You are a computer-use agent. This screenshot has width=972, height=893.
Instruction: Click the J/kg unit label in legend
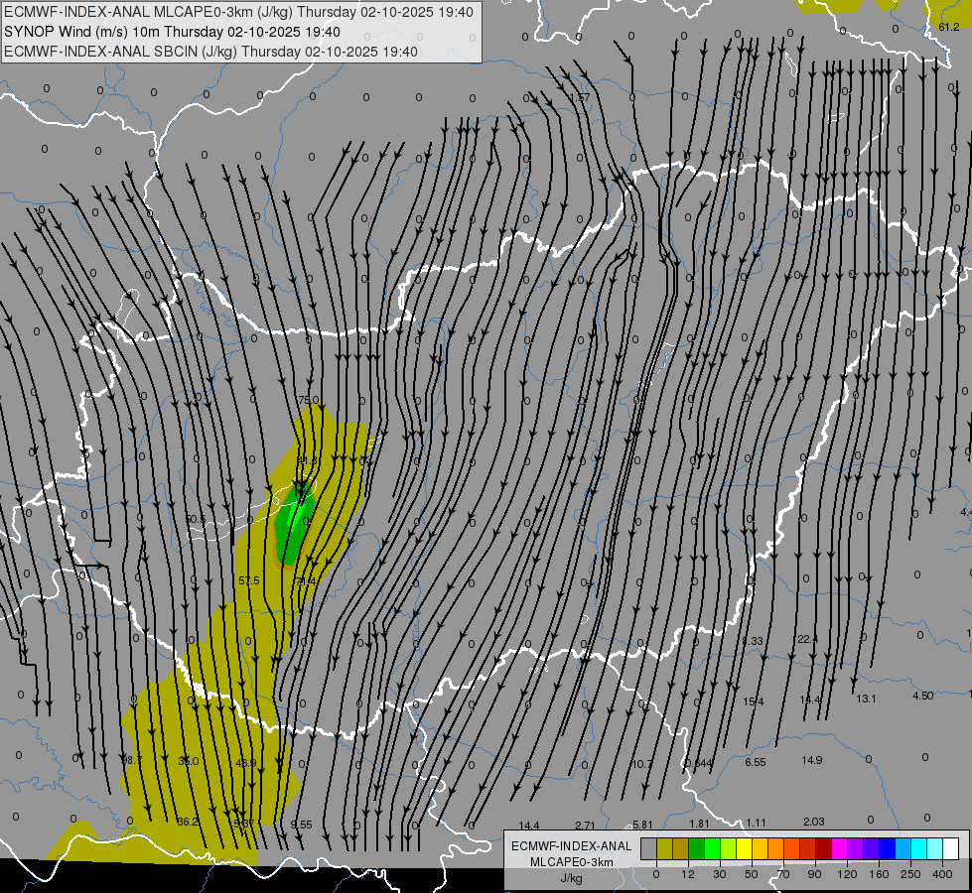pyautogui.click(x=572, y=878)
